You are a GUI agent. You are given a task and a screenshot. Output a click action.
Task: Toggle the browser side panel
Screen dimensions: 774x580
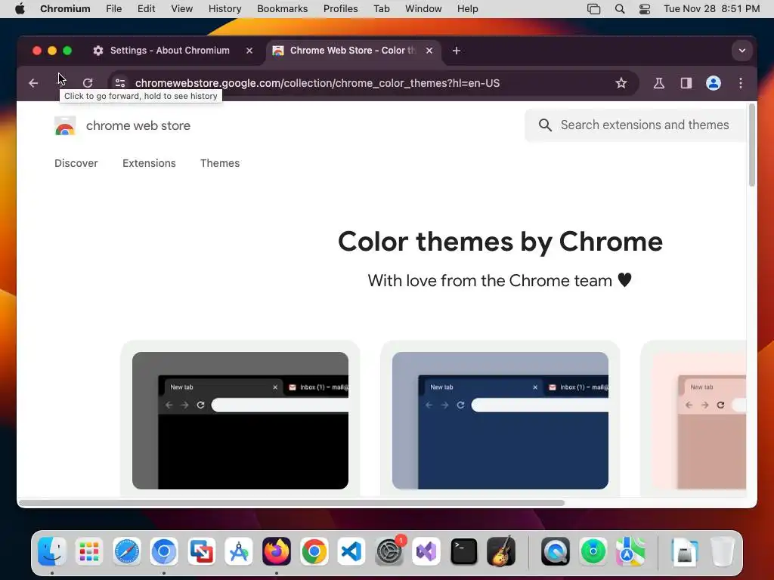click(686, 83)
